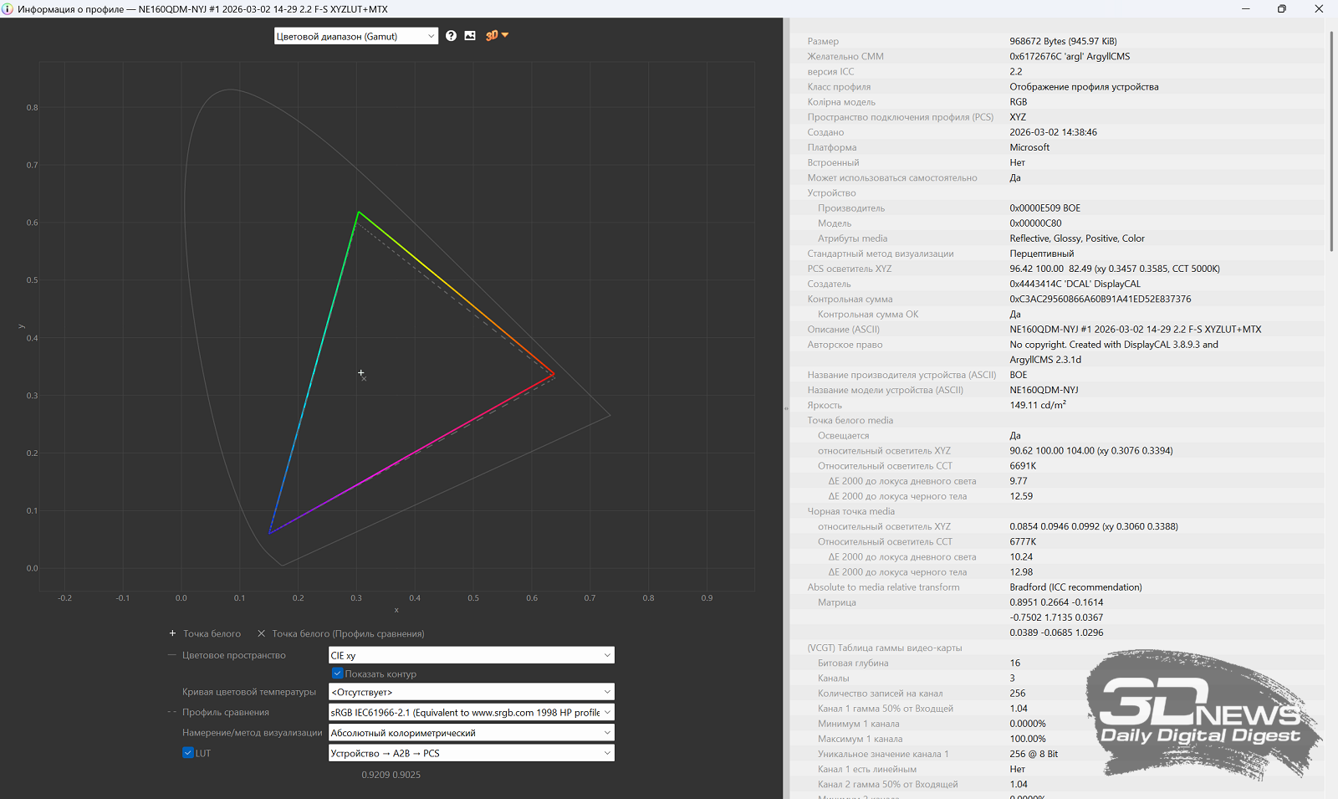
Task: Change the "Абсолютный колориметрический" rendering intent dropdown
Action: [x=471, y=733]
